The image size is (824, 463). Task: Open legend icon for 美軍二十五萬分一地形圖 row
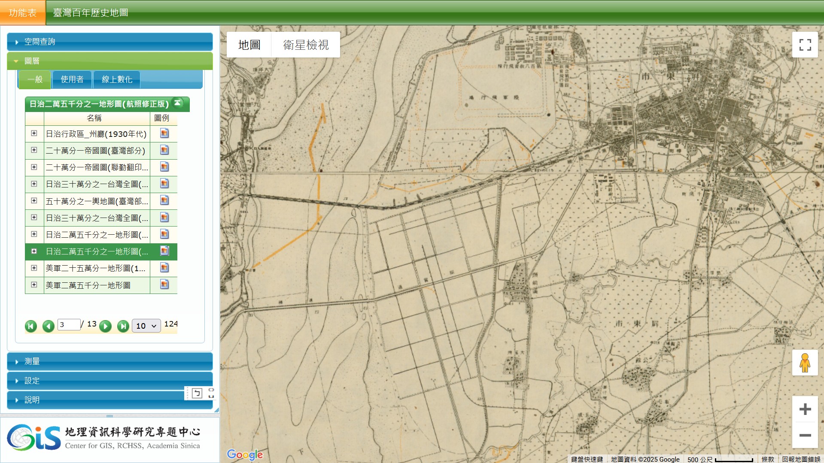click(x=164, y=268)
